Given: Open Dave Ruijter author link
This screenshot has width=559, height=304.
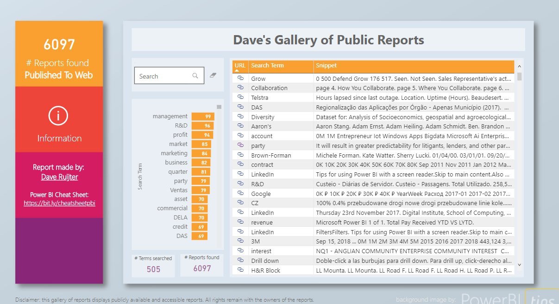Looking at the screenshot, I should (x=58, y=177).
